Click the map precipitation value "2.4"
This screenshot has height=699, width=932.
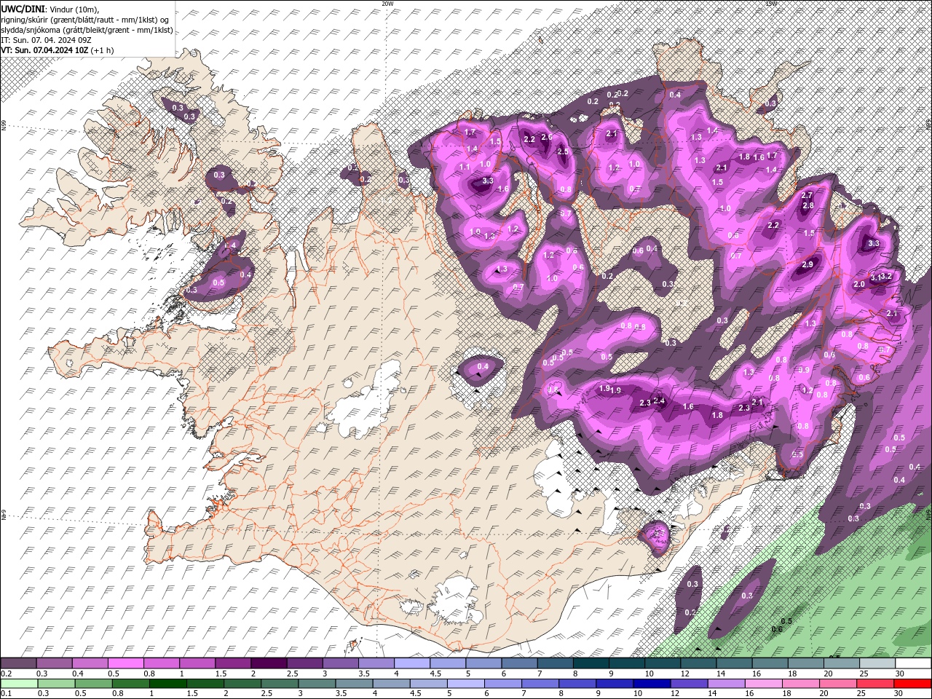point(660,401)
